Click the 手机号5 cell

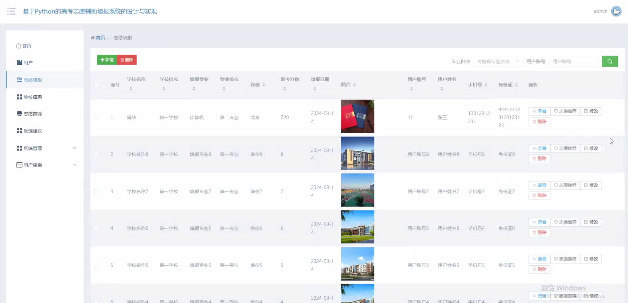point(476,265)
